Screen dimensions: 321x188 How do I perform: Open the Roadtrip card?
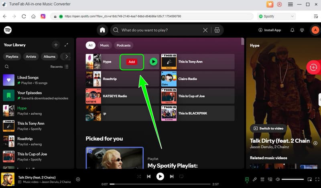coord(122,79)
